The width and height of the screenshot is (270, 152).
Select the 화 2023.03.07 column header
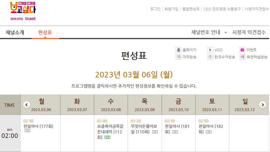tap(77, 105)
